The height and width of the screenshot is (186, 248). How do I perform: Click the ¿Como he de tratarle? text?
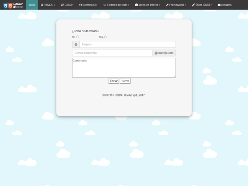85,31
